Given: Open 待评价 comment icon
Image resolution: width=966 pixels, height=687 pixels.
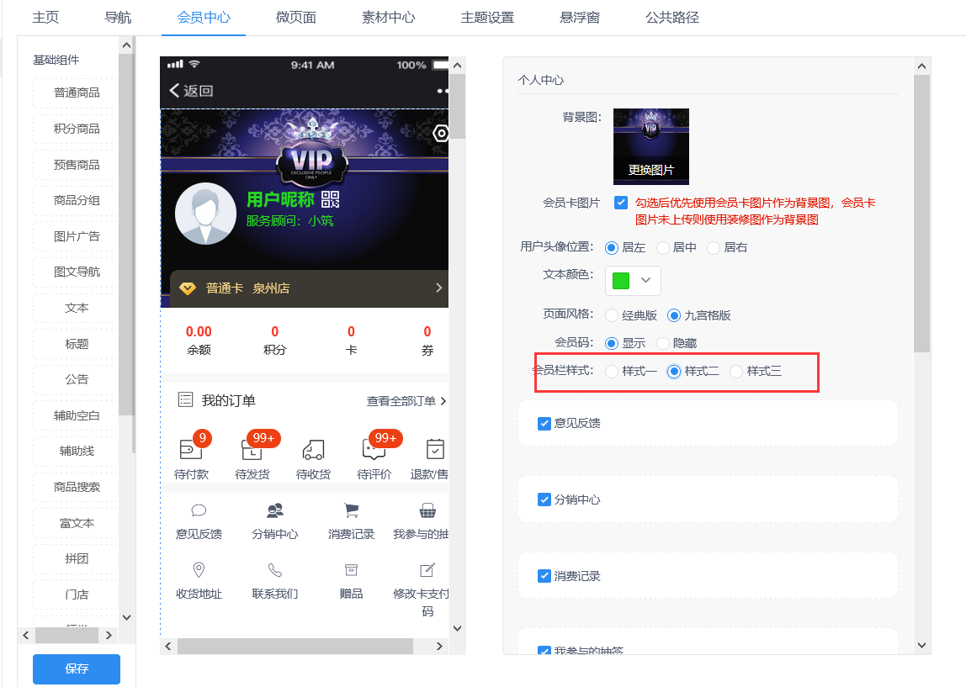Looking at the screenshot, I should [374, 451].
